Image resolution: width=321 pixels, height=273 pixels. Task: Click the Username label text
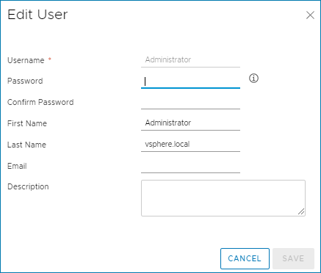coord(26,60)
